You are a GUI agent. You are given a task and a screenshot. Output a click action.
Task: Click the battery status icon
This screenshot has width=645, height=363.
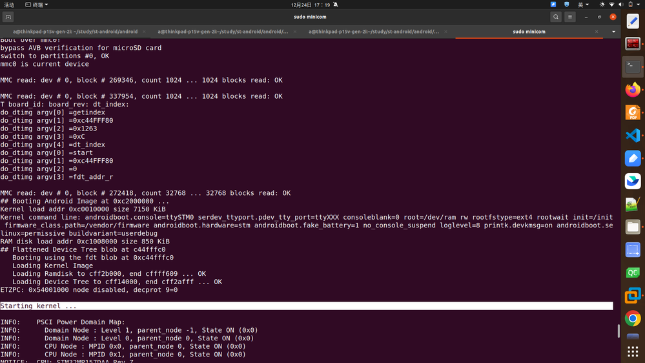(630, 5)
